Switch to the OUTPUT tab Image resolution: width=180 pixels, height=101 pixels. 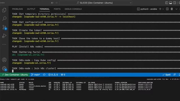pos(31,9)
